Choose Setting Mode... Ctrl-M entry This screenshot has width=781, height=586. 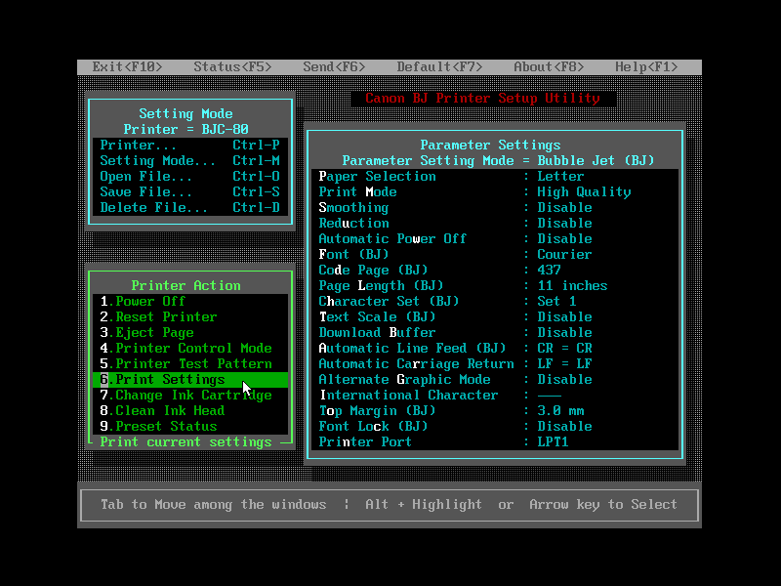tap(190, 160)
